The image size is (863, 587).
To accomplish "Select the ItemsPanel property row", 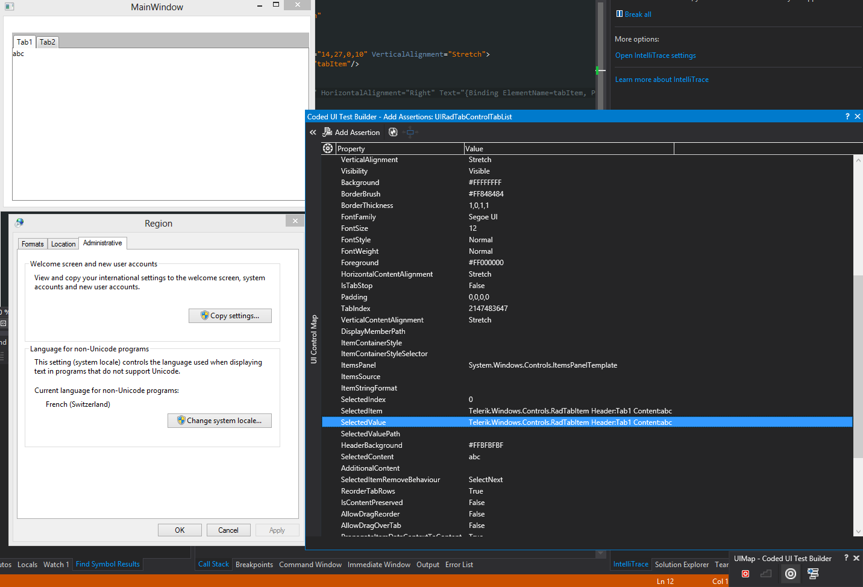I will tap(587, 365).
